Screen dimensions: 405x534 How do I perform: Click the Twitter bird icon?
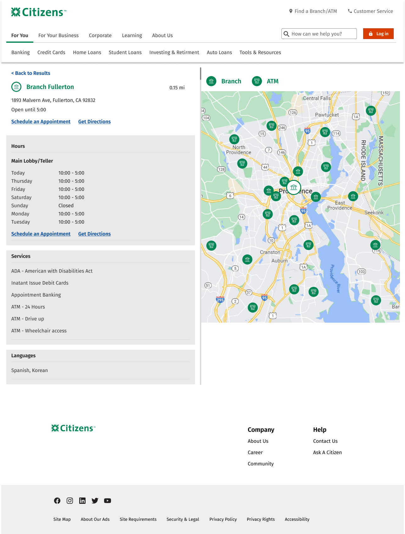95,501
